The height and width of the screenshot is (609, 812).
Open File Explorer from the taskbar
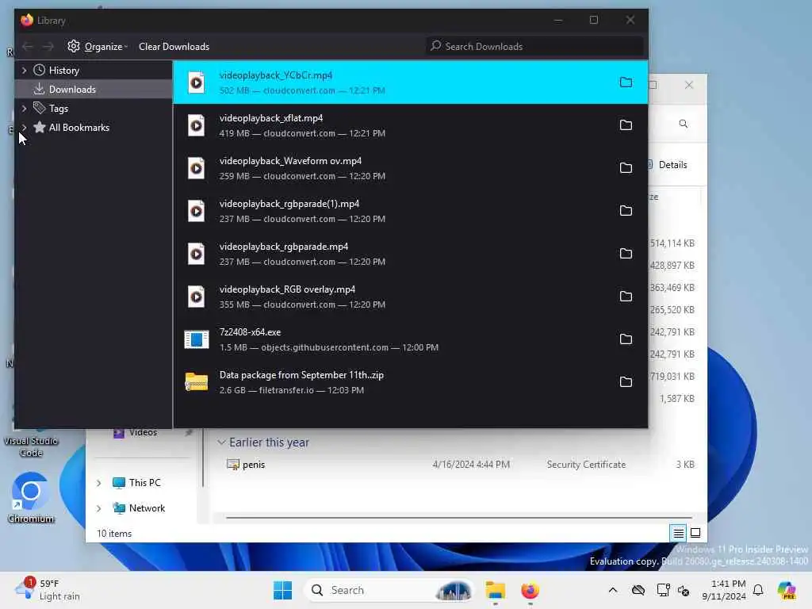click(495, 590)
